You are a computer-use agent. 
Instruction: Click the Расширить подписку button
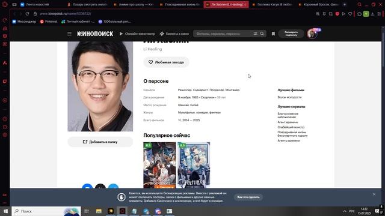[x=291, y=34]
